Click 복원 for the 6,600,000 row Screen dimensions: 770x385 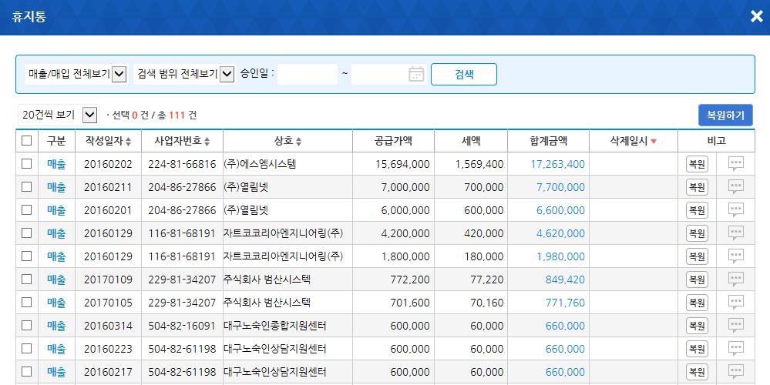pos(697,210)
